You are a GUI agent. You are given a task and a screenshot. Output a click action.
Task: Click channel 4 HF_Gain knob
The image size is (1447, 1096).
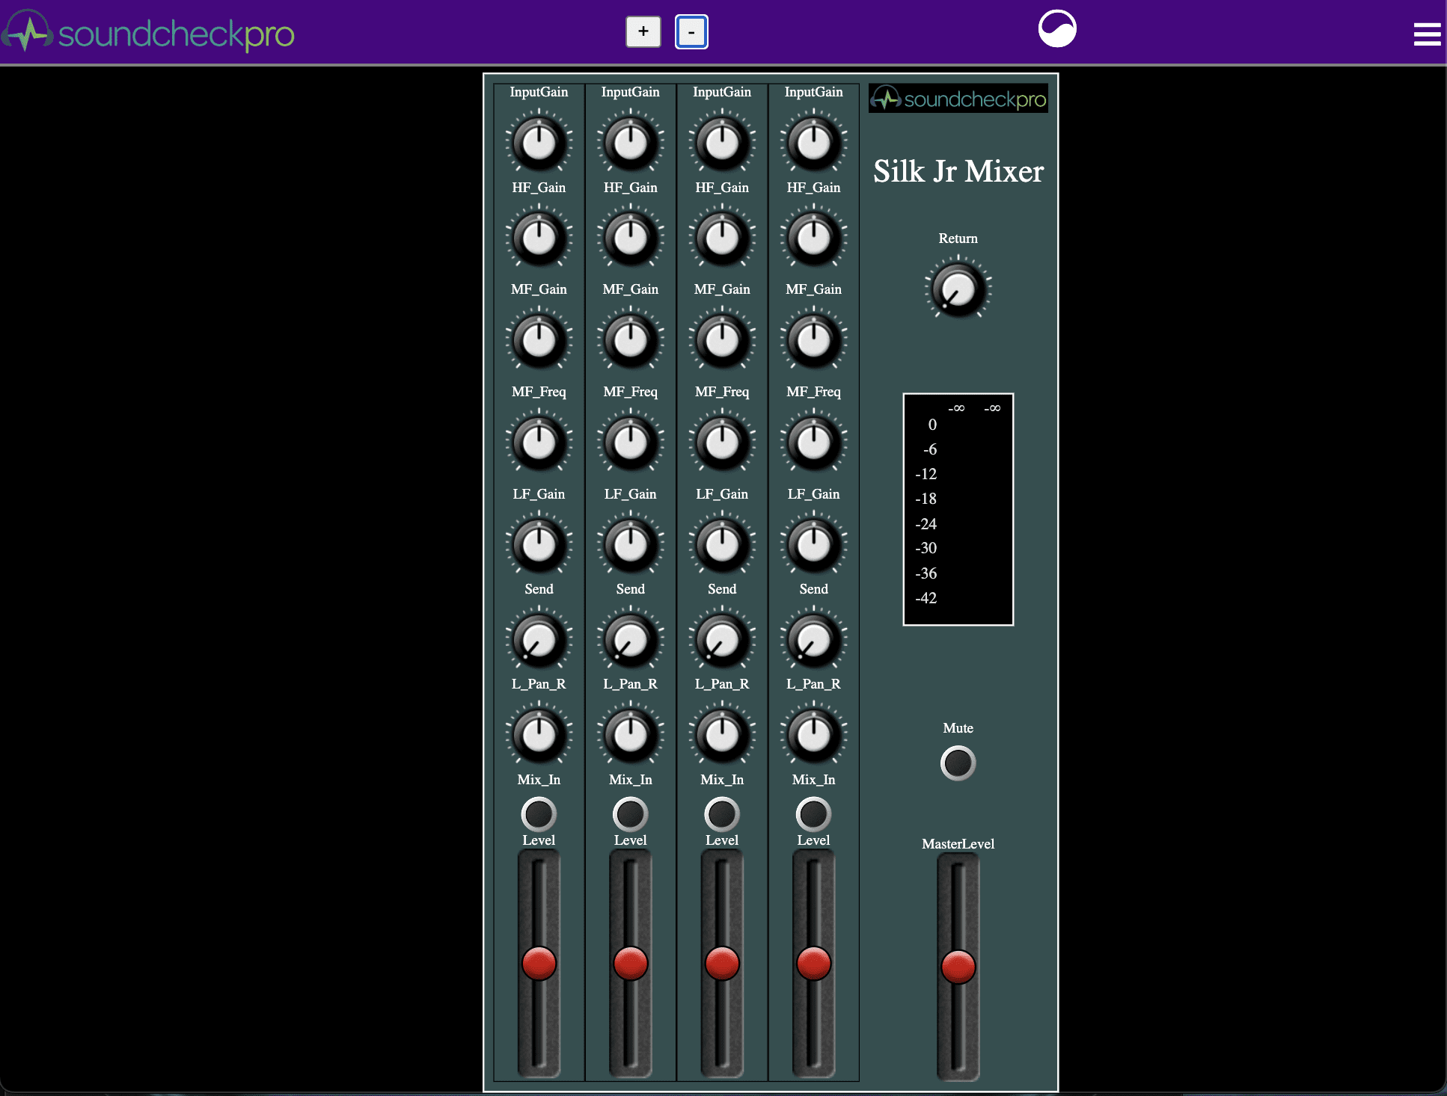click(814, 238)
